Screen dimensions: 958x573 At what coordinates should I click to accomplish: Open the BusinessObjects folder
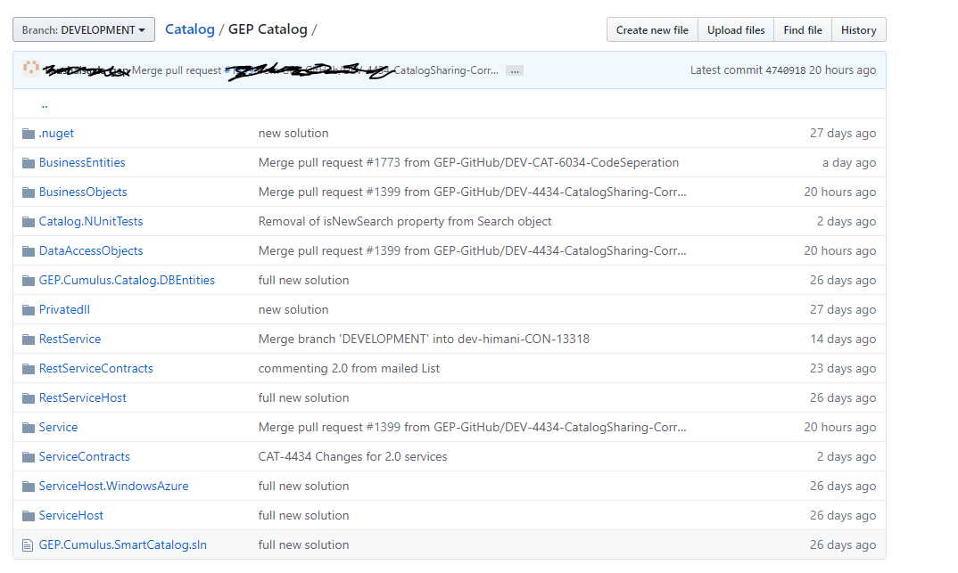pos(83,192)
